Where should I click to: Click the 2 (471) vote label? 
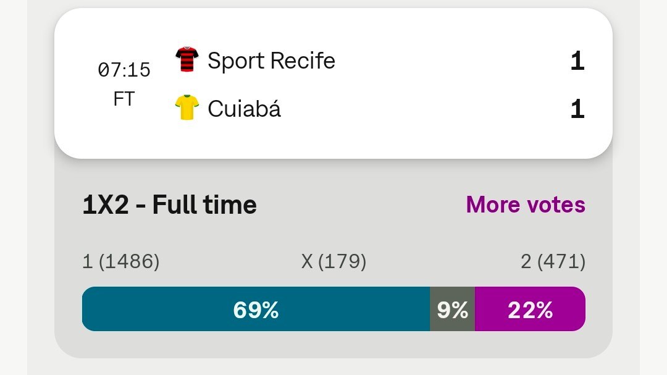pos(553,261)
